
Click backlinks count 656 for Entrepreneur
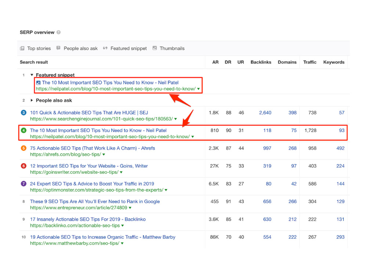point(267,202)
